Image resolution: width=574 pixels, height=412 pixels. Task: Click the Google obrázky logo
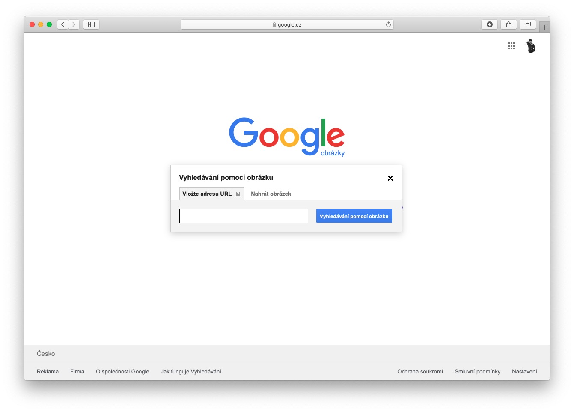pyautogui.click(x=287, y=137)
